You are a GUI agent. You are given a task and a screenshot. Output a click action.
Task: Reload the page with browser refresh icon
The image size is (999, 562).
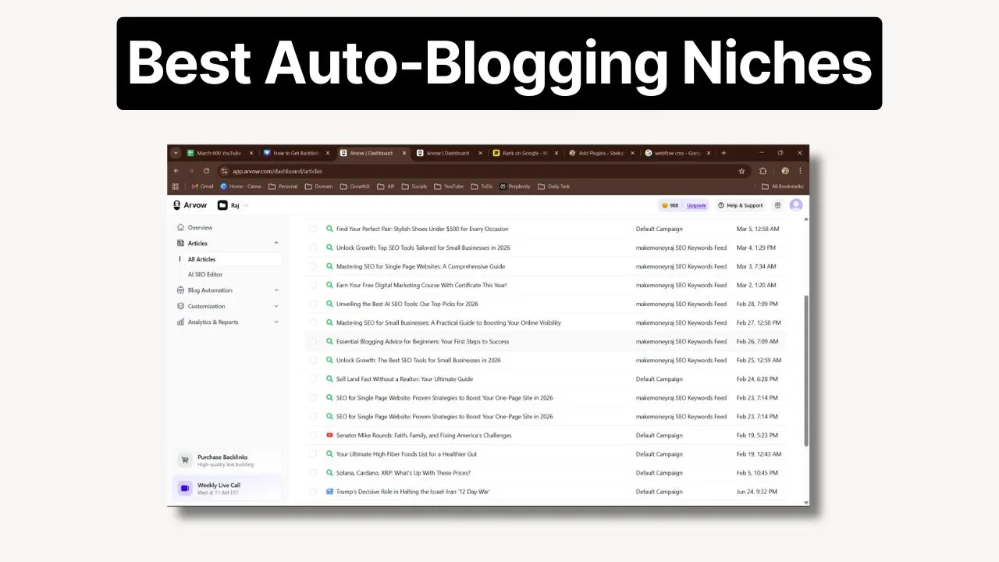coord(207,171)
